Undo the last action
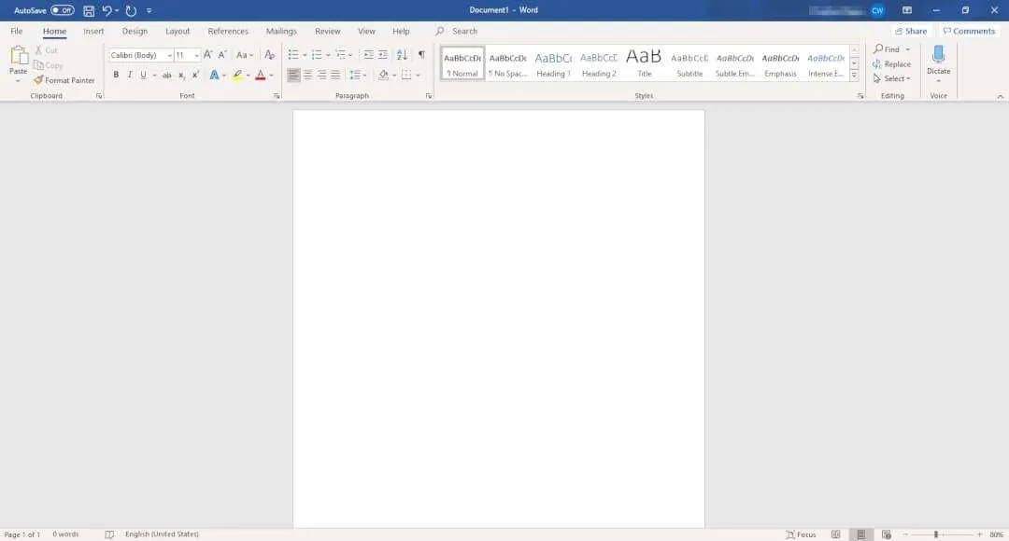Screen dimensions: 1009x541 (107, 11)
